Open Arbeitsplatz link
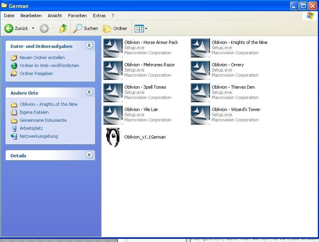 [31, 128]
